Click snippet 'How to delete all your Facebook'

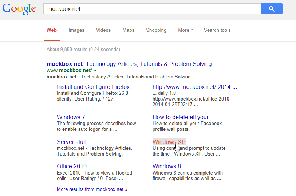pos(187,123)
